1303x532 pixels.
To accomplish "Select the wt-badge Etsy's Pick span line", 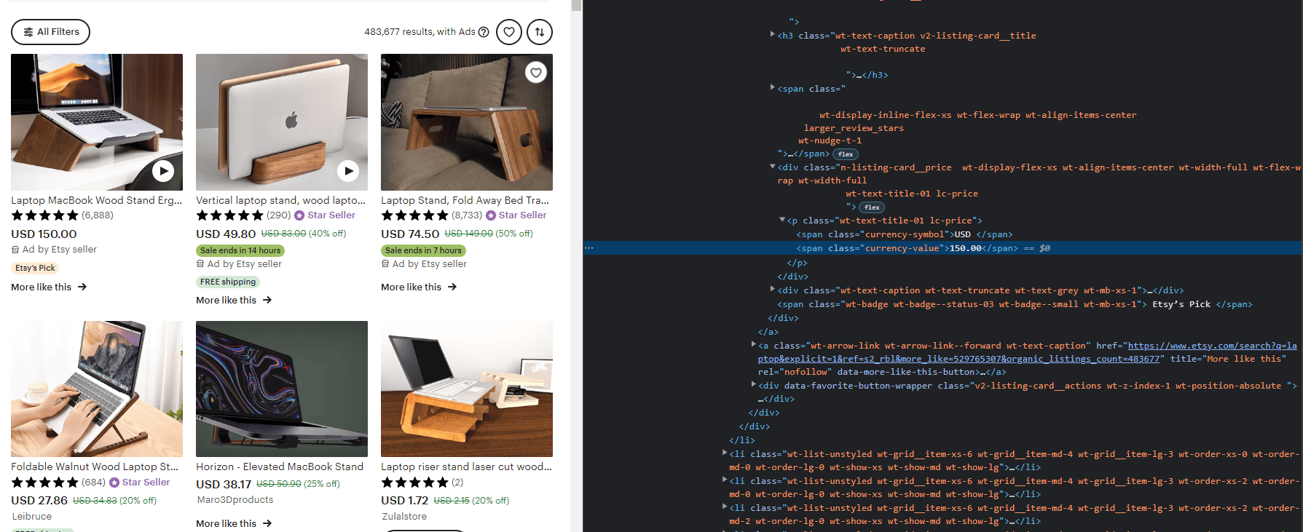I will (1015, 304).
